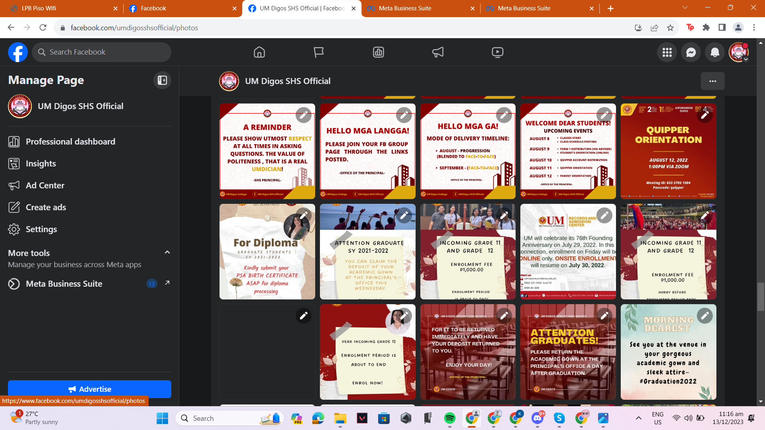Screen dimensions: 765x430
Task: Click the UM Digos SHS Official sidebar page name
Action: pos(80,106)
